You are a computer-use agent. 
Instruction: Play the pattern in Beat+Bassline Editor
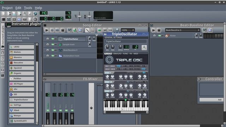coord(154,30)
